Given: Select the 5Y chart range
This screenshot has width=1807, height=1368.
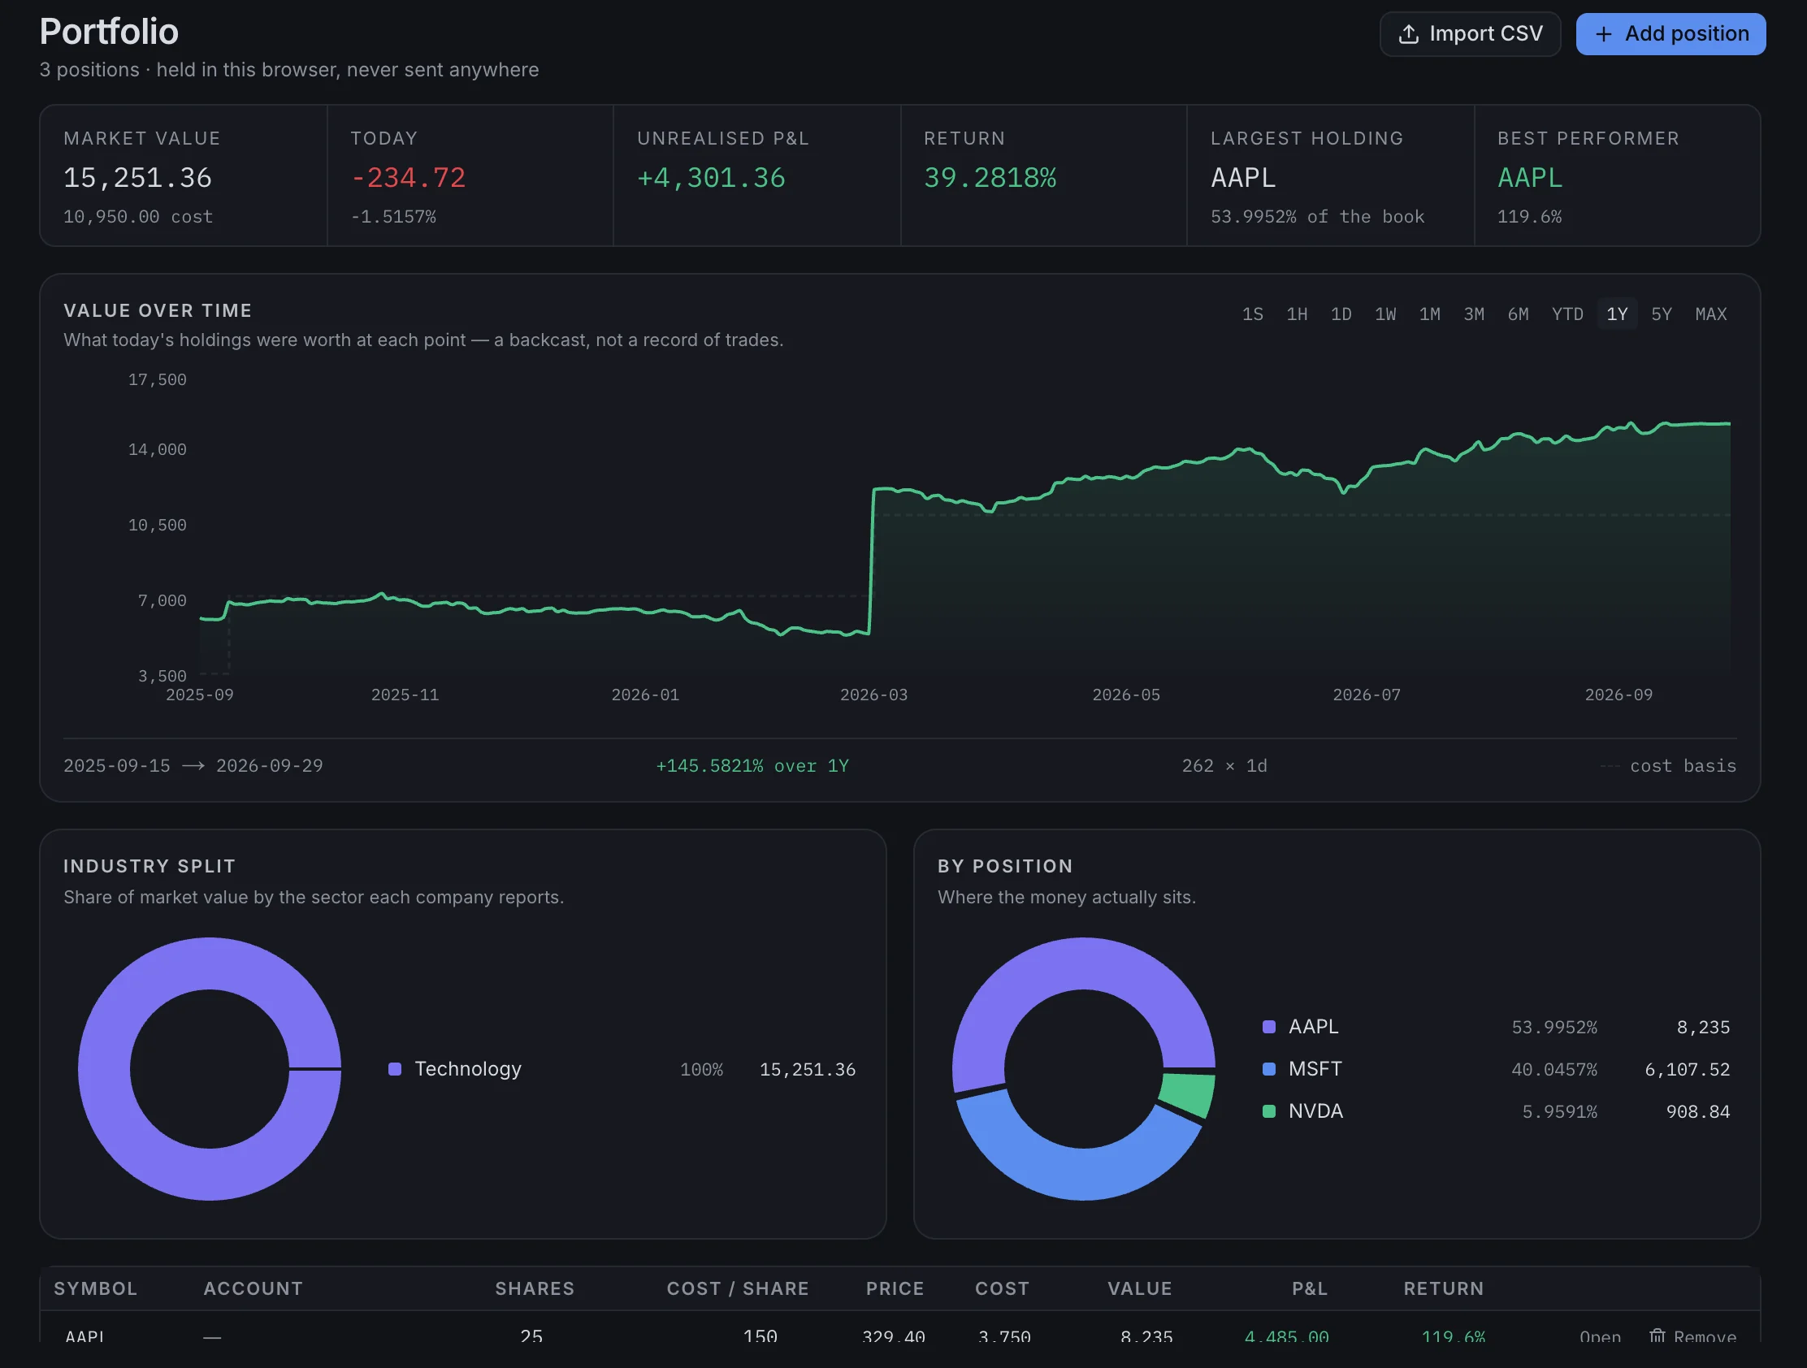Looking at the screenshot, I should tap(1661, 314).
